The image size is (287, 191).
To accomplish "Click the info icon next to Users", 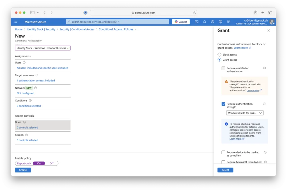I will click(x=24, y=62).
